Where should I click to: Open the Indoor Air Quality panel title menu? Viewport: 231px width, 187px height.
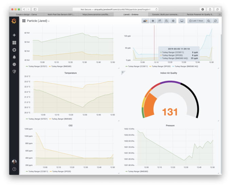[168, 73]
